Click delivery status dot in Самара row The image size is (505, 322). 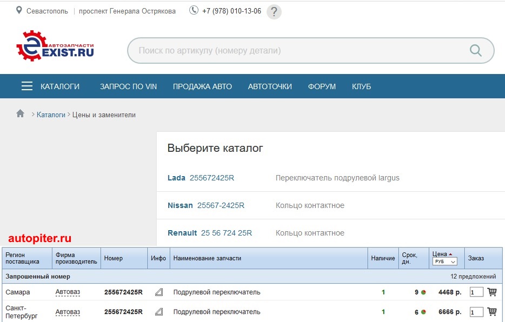(423, 292)
